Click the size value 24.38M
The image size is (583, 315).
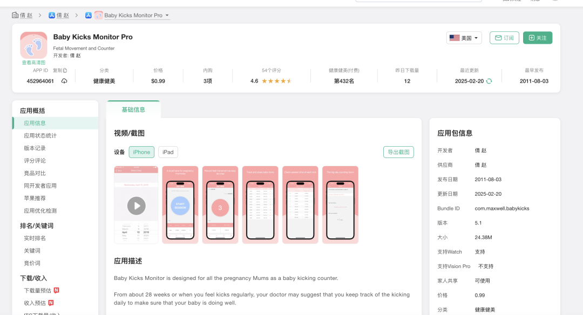483,237
